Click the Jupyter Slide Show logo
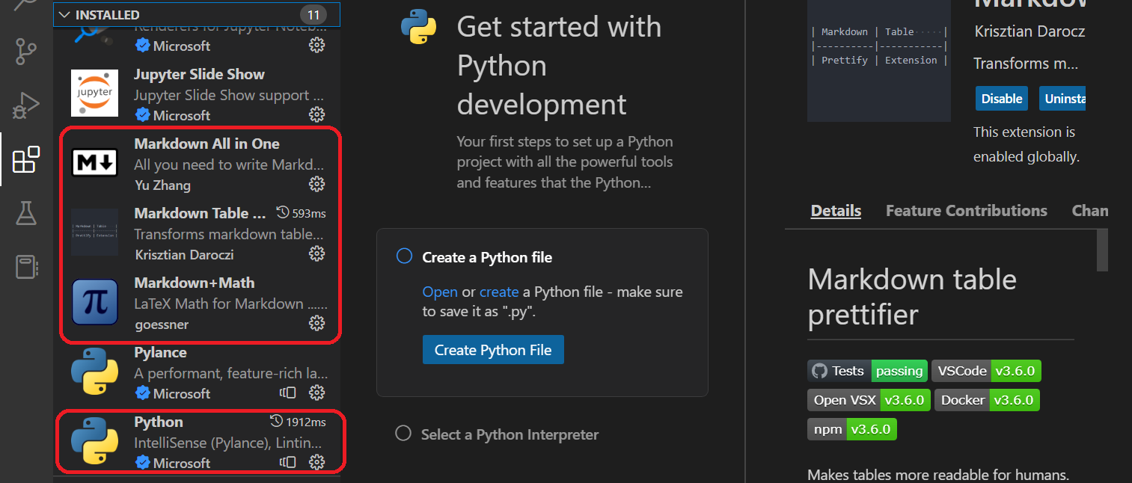The height and width of the screenshot is (483, 1132). coord(95,93)
